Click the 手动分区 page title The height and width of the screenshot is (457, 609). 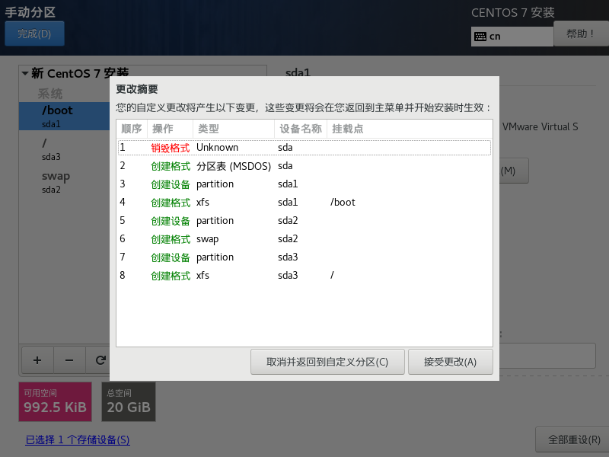pos(30,12)
